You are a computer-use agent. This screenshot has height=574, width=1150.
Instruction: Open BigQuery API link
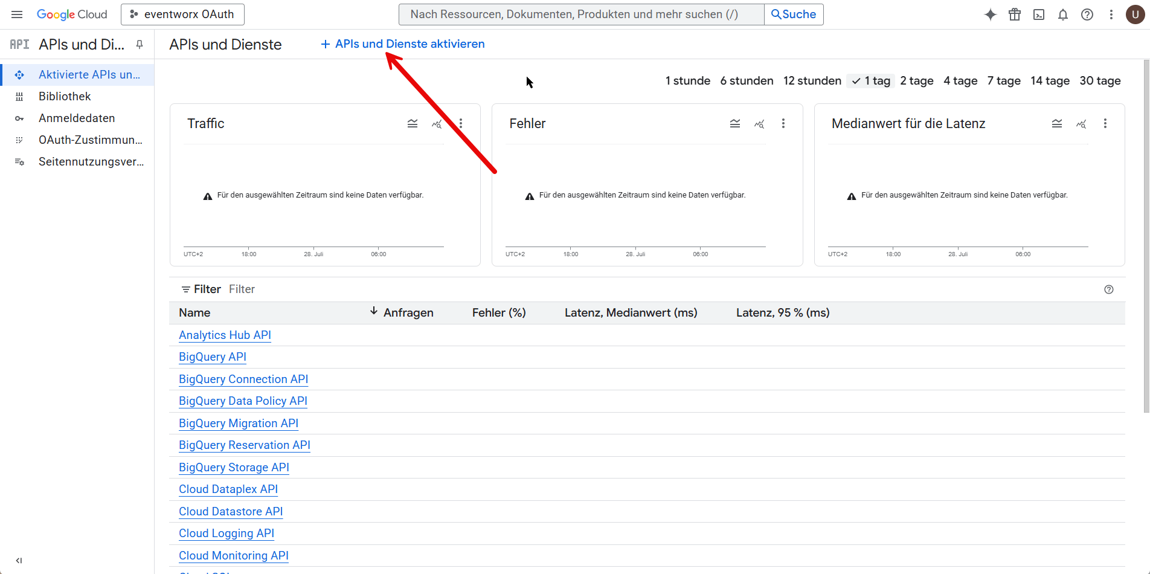213,357
